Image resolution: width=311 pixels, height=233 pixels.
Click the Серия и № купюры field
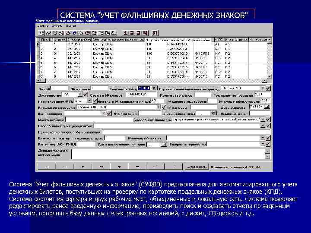click(141, 94)
